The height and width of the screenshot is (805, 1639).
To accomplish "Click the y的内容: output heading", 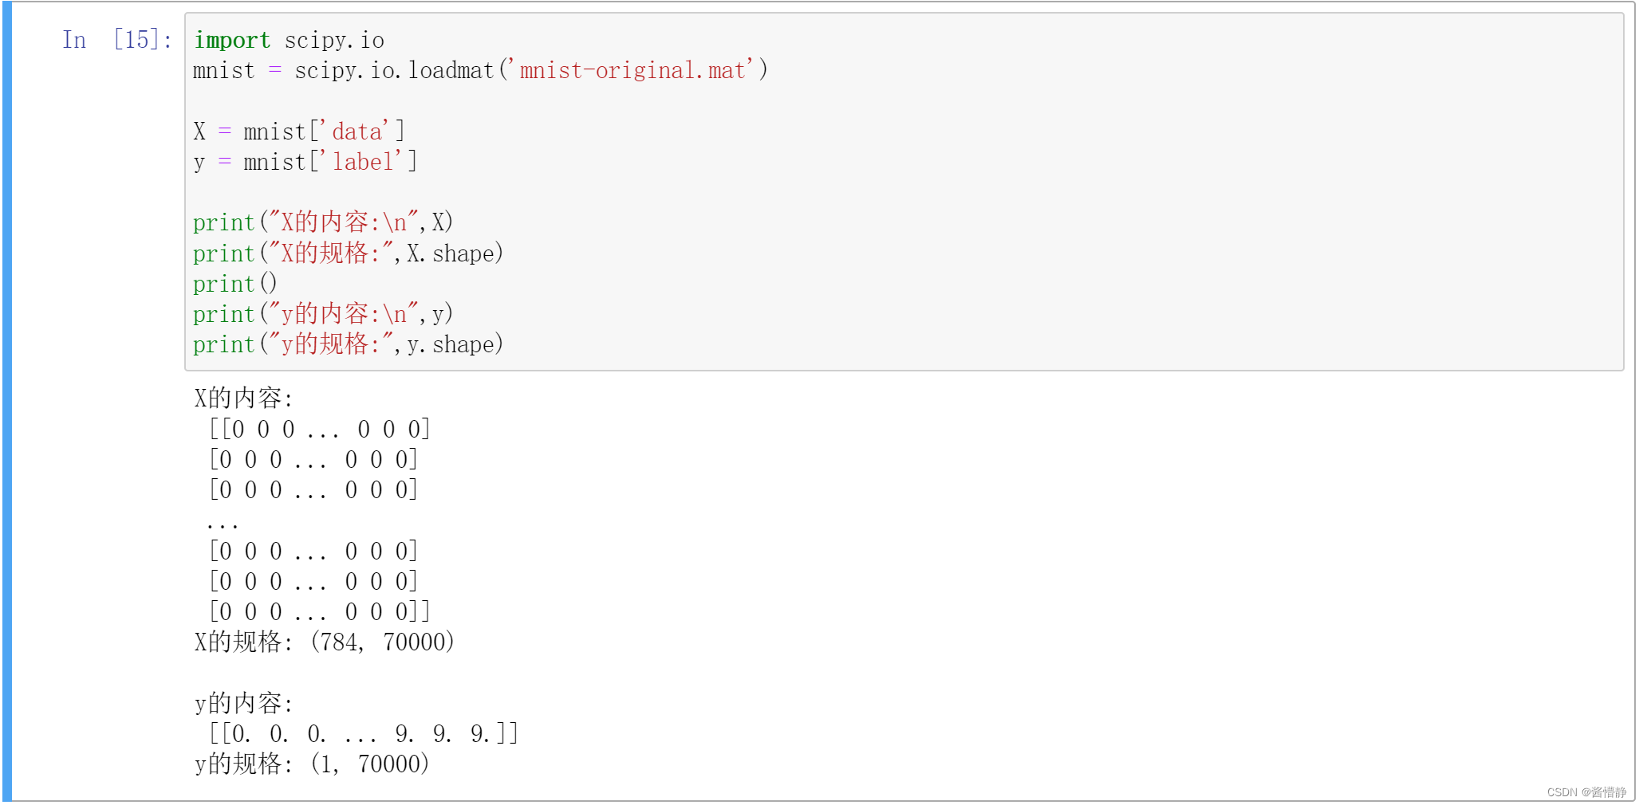I will 244,703.
